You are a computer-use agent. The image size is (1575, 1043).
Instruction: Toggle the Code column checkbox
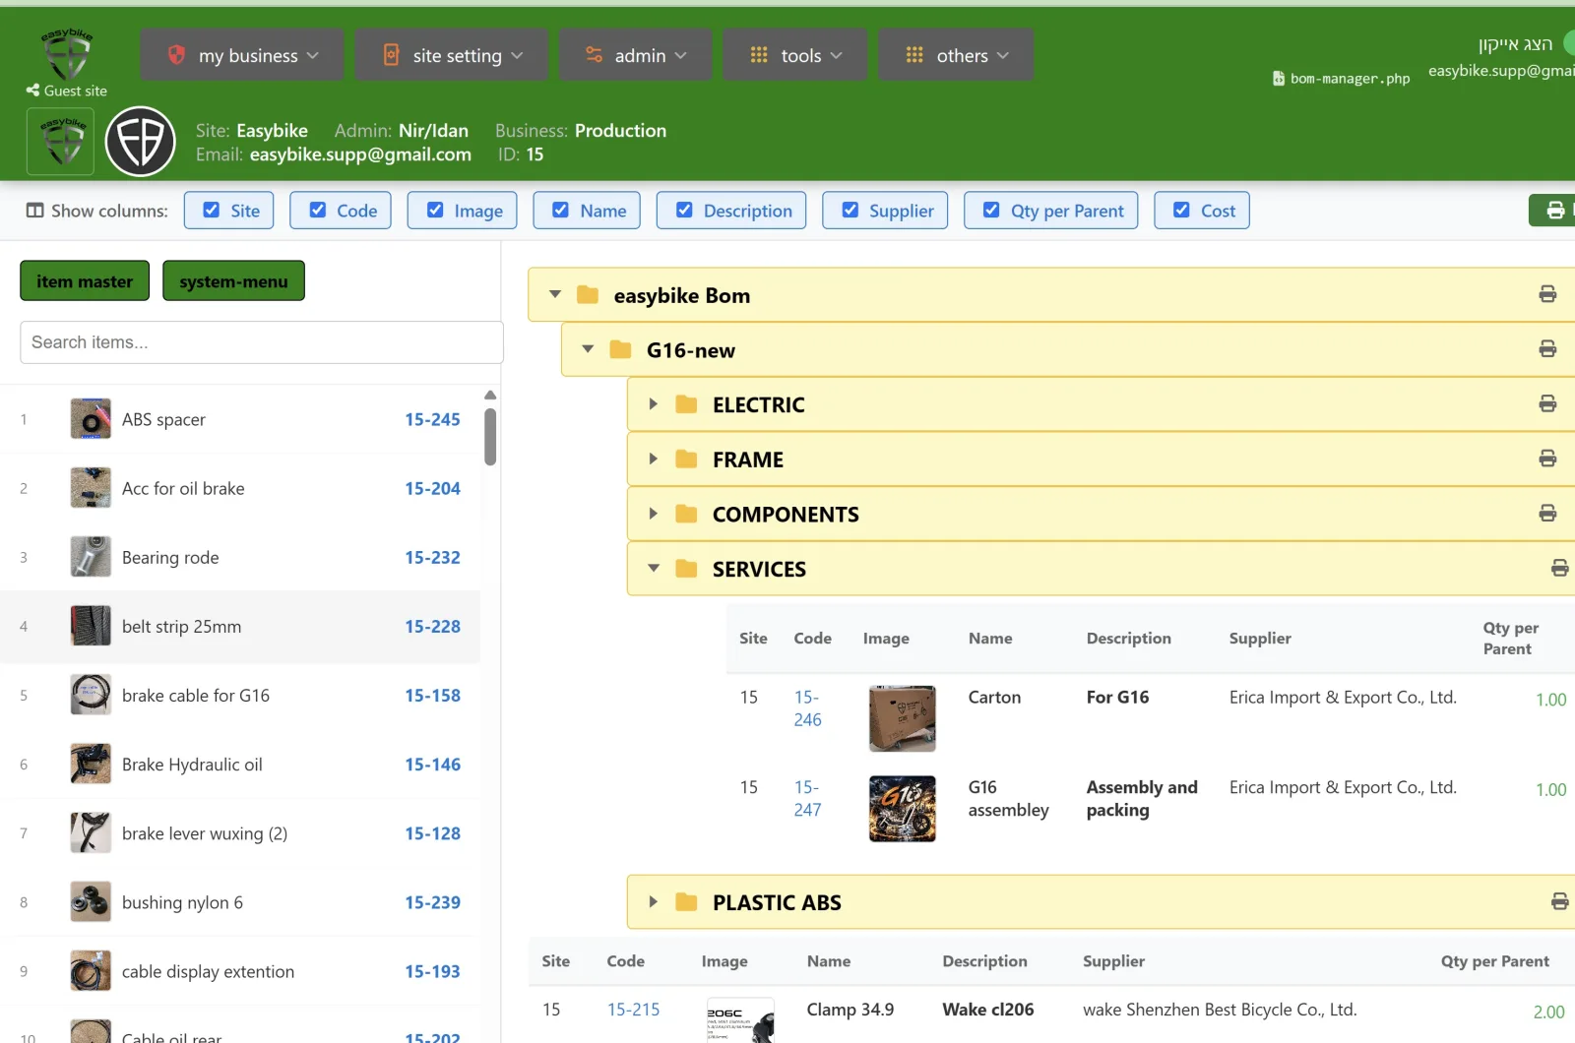coord(317,210)
